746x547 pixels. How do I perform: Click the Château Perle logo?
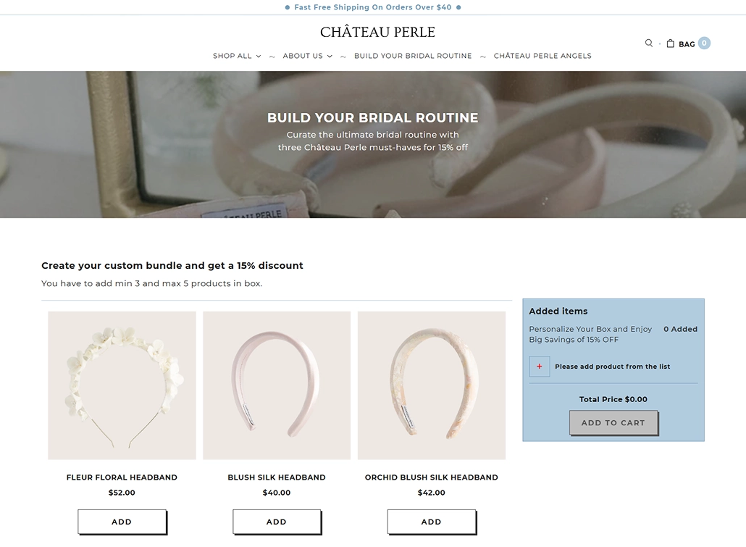coord(377,32)
